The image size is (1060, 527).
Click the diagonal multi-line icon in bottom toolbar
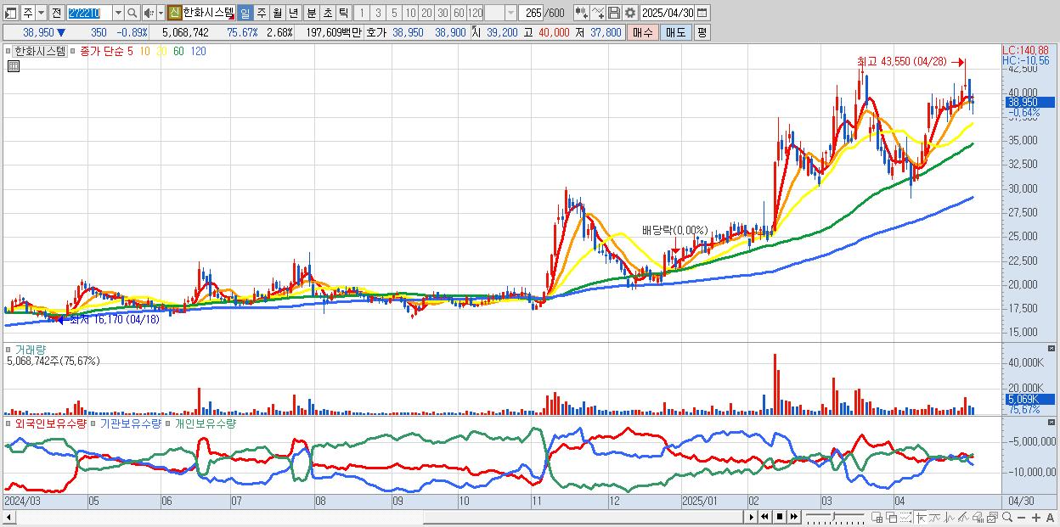(963, 517)
